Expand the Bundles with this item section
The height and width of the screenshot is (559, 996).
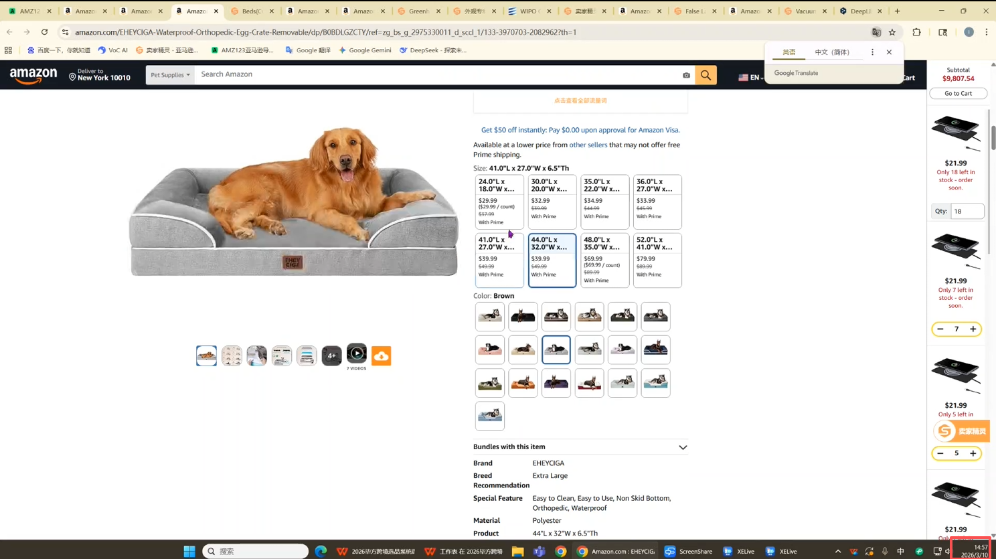pyautogui.click(x=682, y=447)
